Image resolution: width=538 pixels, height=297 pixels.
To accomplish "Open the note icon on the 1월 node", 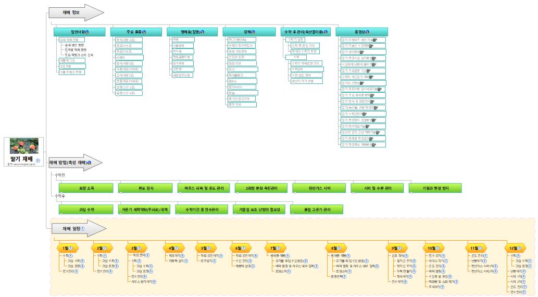I will click(x=70, y=248).
